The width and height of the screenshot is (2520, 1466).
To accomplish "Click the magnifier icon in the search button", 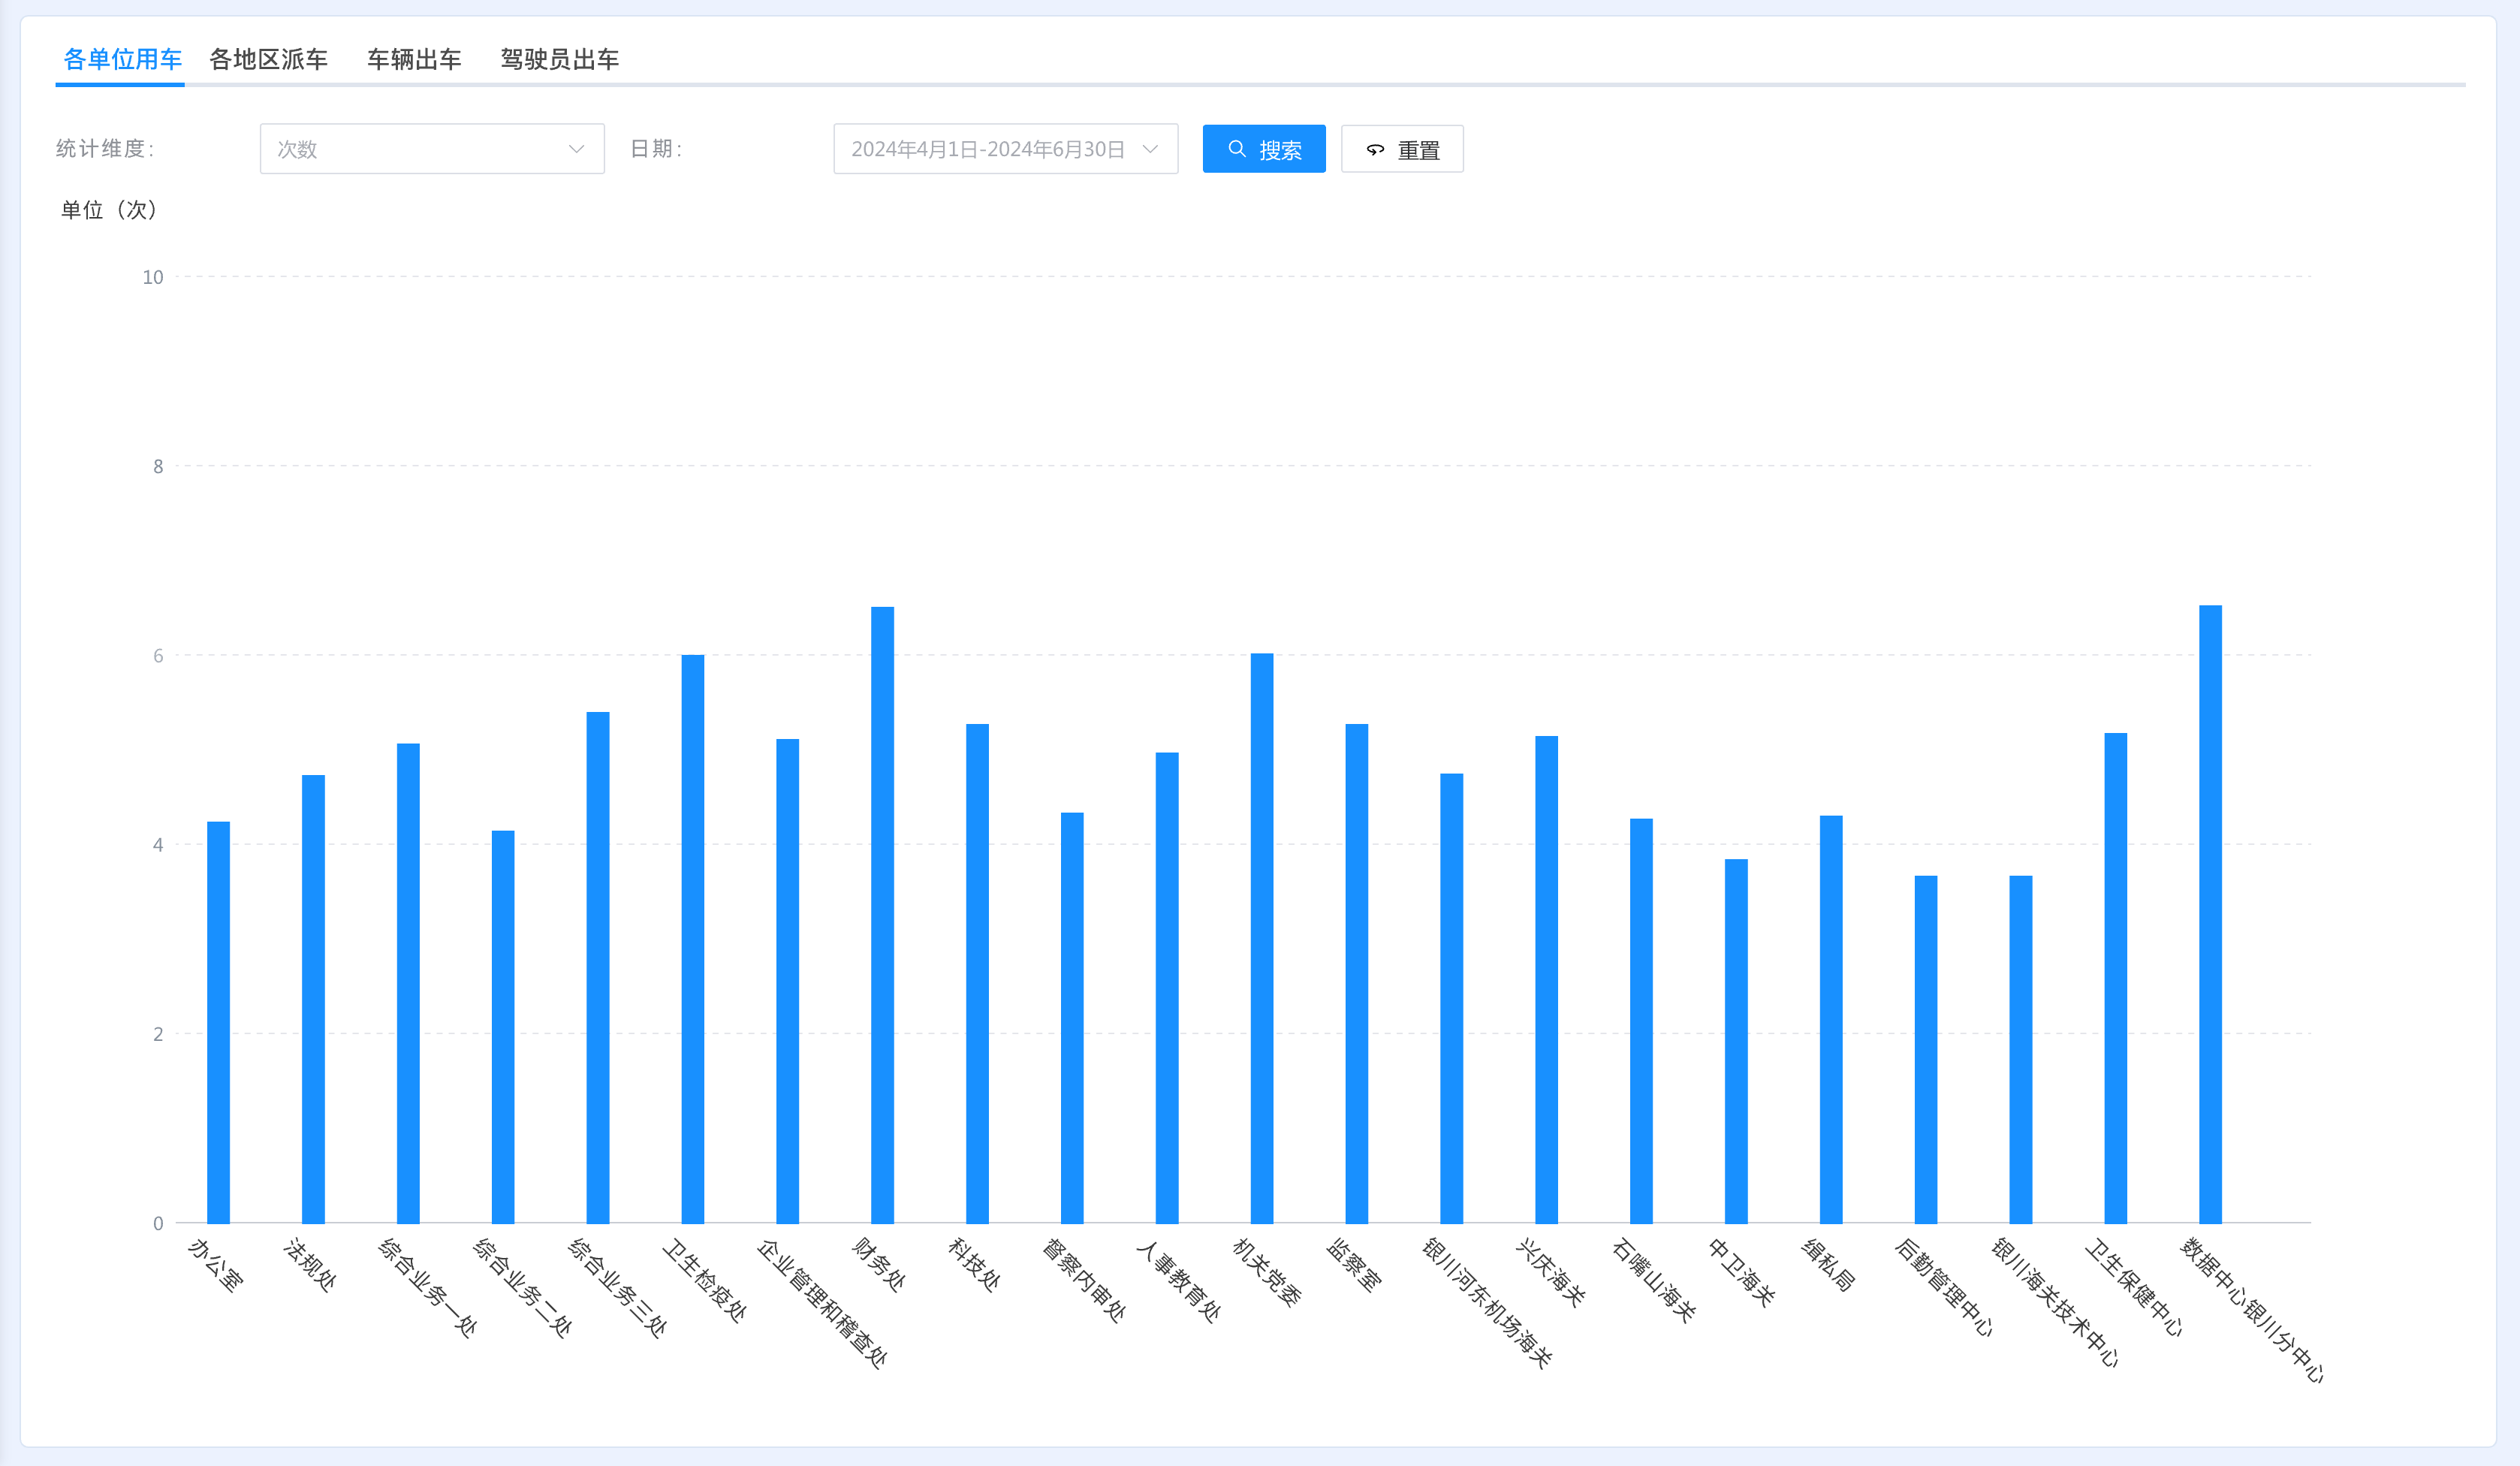I will (x=1237, y=149).
